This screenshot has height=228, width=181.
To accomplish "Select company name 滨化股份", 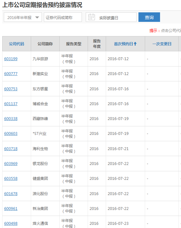I will (40, 194).
